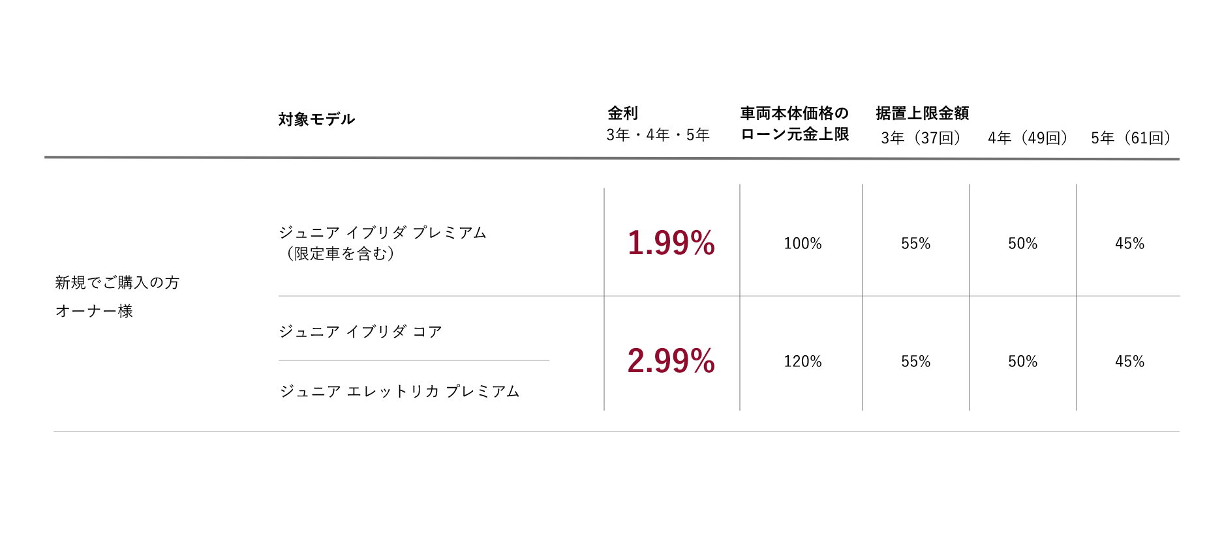Select the ジュニア イブリダ プレミアム model name
This screenshot has height=554, width=1207.
382,233
